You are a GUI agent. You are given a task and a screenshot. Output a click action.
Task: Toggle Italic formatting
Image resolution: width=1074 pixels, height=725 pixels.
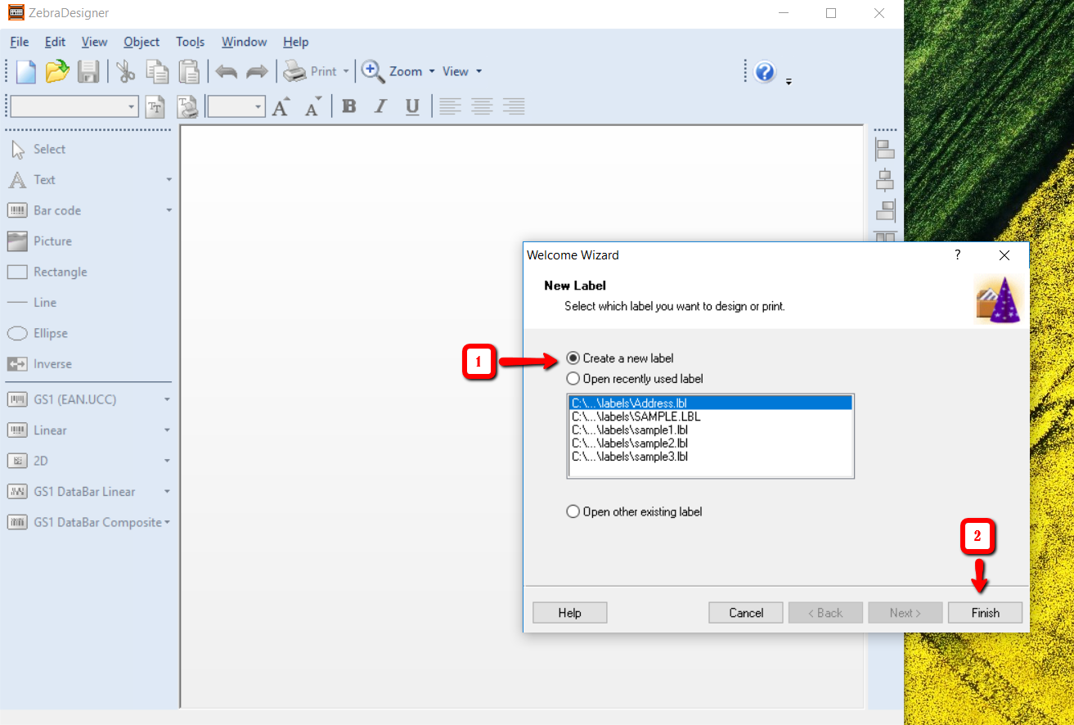pos(380,106)
